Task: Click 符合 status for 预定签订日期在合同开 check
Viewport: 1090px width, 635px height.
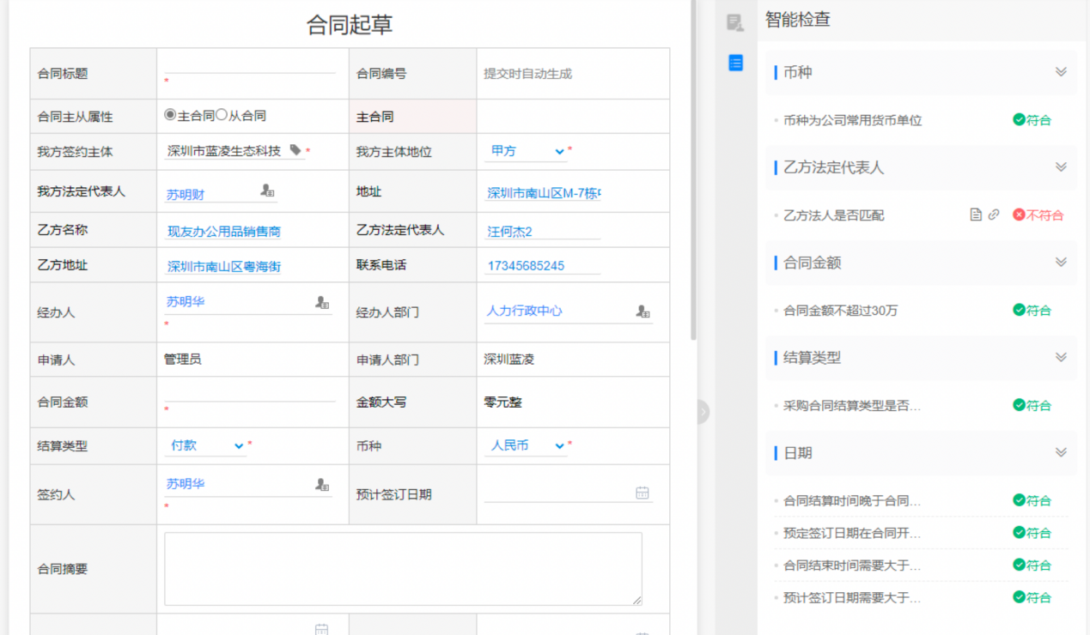Action: [x=1032, y=533]
